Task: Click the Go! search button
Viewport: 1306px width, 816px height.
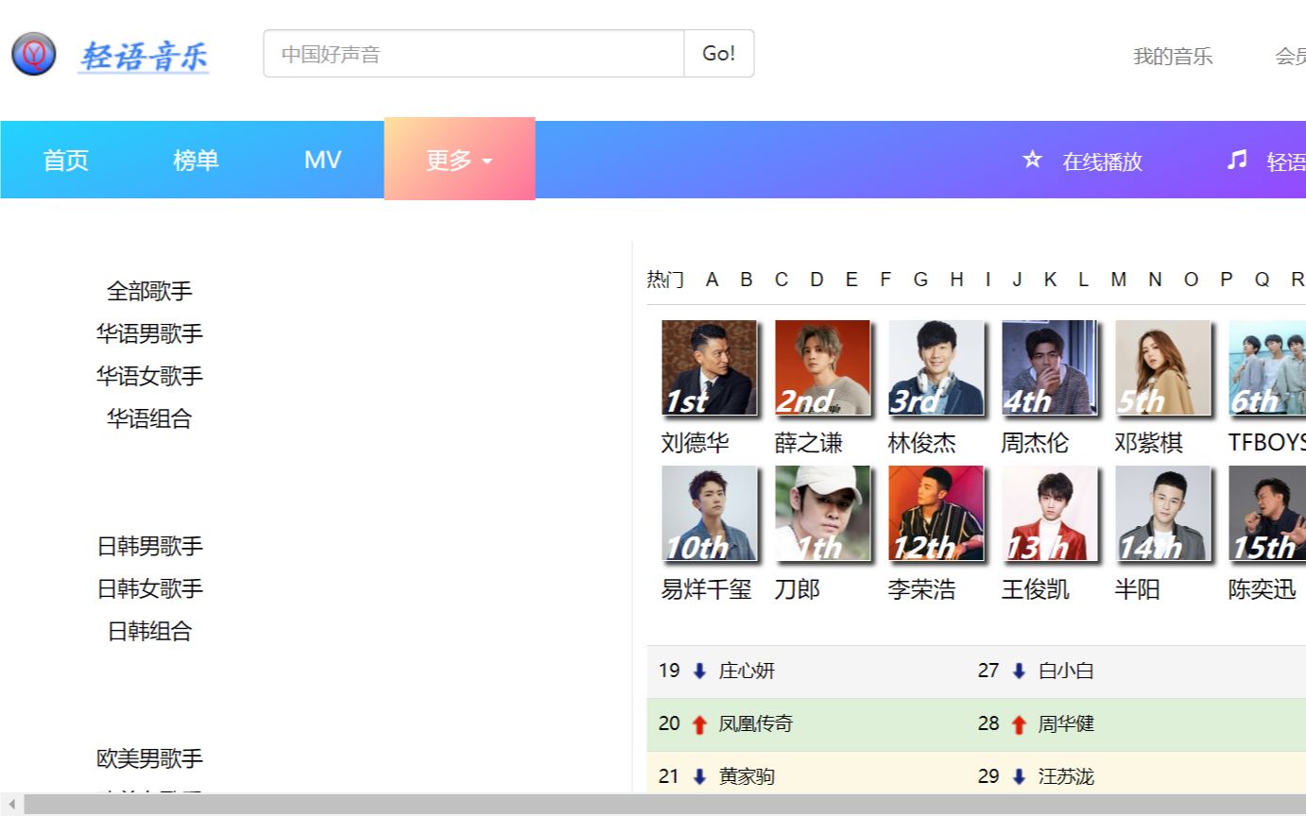Action: pos(718,54)
